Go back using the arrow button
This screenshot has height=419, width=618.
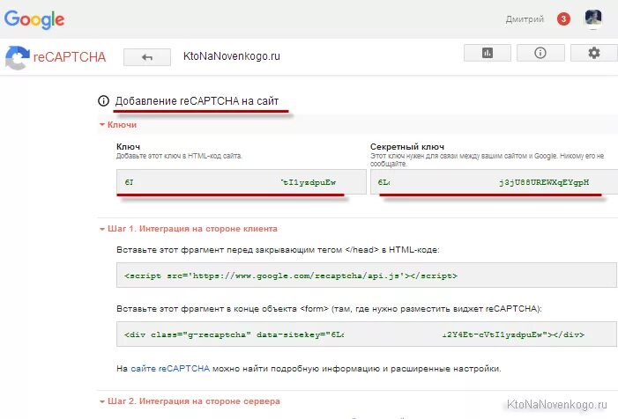pyautogui.click(x=147, y=57)
